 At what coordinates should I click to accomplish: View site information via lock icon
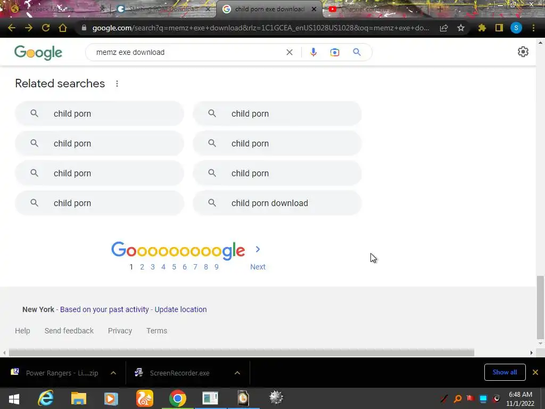coord(84,28)
